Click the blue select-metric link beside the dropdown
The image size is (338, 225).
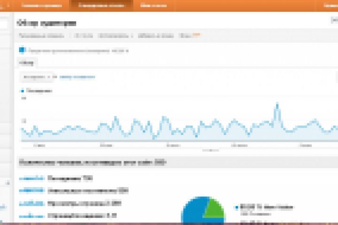77,77
